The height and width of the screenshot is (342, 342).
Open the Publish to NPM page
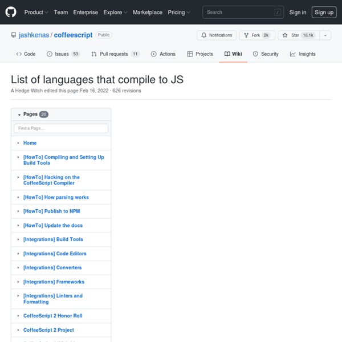tap(52, 211)
